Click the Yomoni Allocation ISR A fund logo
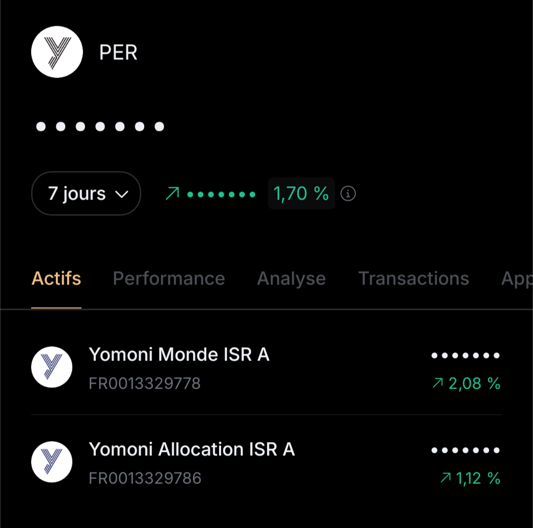The width and height of the screenshot is (533, 528). pyautogui.click(x=52, y=462)
